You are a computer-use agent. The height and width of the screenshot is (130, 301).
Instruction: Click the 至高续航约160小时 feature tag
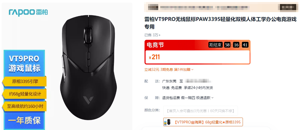tap(25, 106)
